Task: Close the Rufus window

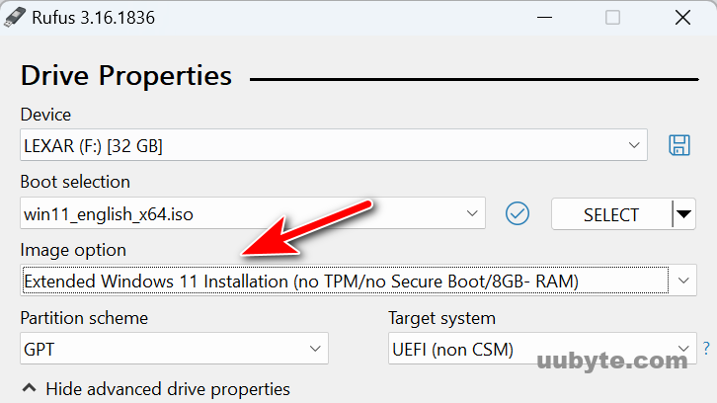Action: [x=682, y=18]
